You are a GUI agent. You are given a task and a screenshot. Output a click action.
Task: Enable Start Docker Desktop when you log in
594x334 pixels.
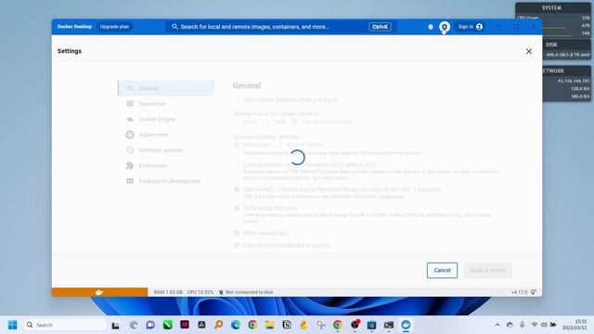point(237,100)
